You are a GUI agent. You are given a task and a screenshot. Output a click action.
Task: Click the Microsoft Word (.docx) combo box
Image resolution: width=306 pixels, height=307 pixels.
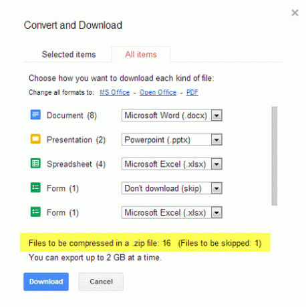[172, 115]
